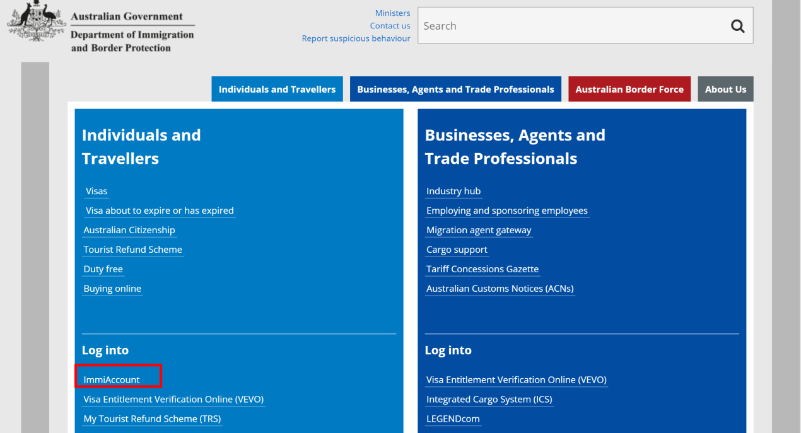Open the Migration agent gateway link
801x433 pixels.
point(479,230)
